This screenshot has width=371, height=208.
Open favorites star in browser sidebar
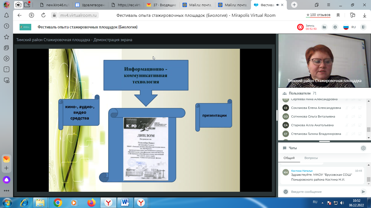7,37
